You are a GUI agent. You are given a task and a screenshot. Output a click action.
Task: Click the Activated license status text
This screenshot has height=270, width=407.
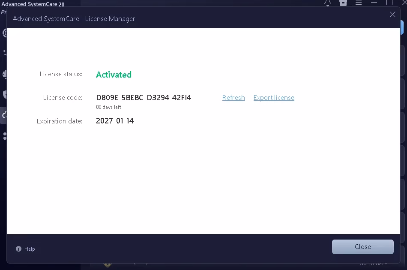(x=114, y=75)
